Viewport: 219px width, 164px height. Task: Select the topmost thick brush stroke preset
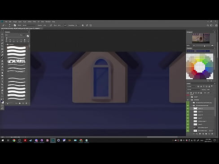pyautogui.click(x=17, y=48)
